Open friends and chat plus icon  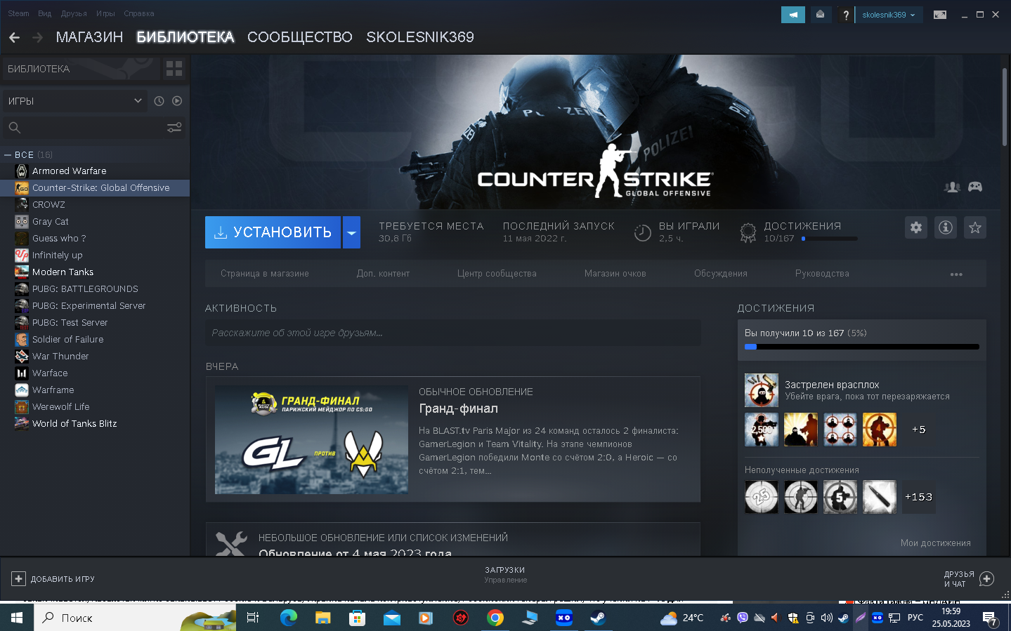[986, 579]
